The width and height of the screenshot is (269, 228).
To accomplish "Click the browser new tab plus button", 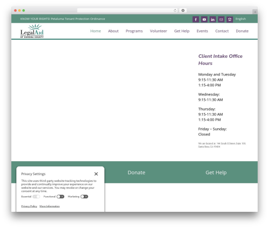I will (x=255, y=12).
